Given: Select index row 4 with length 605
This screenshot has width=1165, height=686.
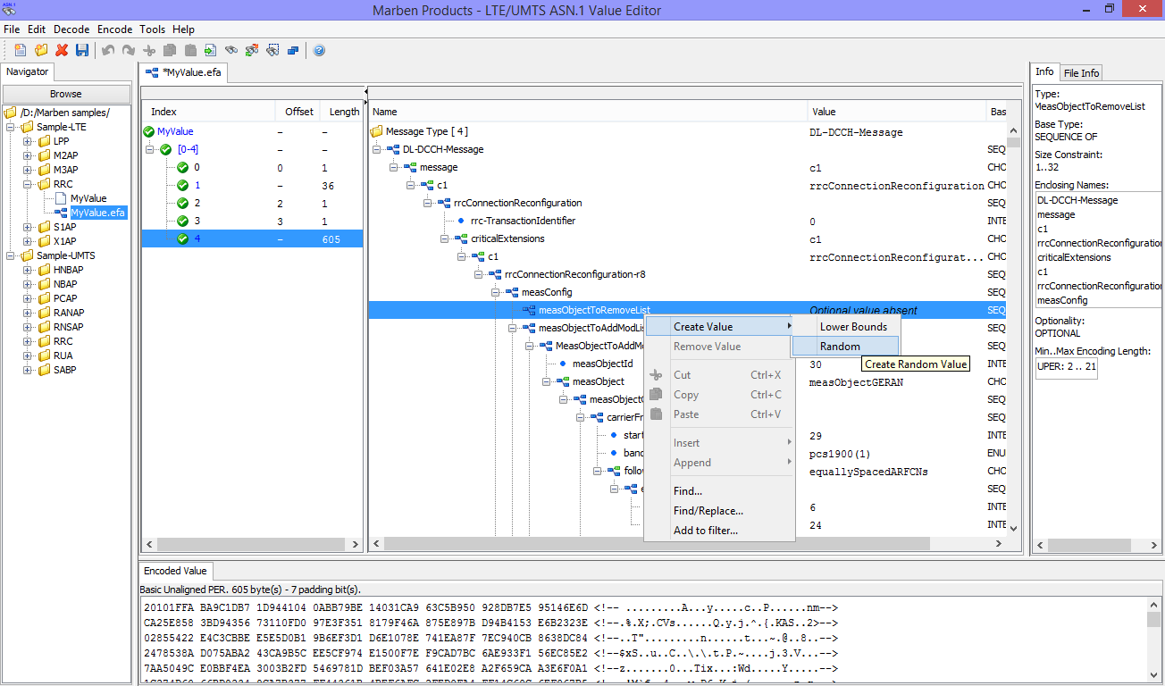Looking at the screenshot, I should (x=252, y=238).
